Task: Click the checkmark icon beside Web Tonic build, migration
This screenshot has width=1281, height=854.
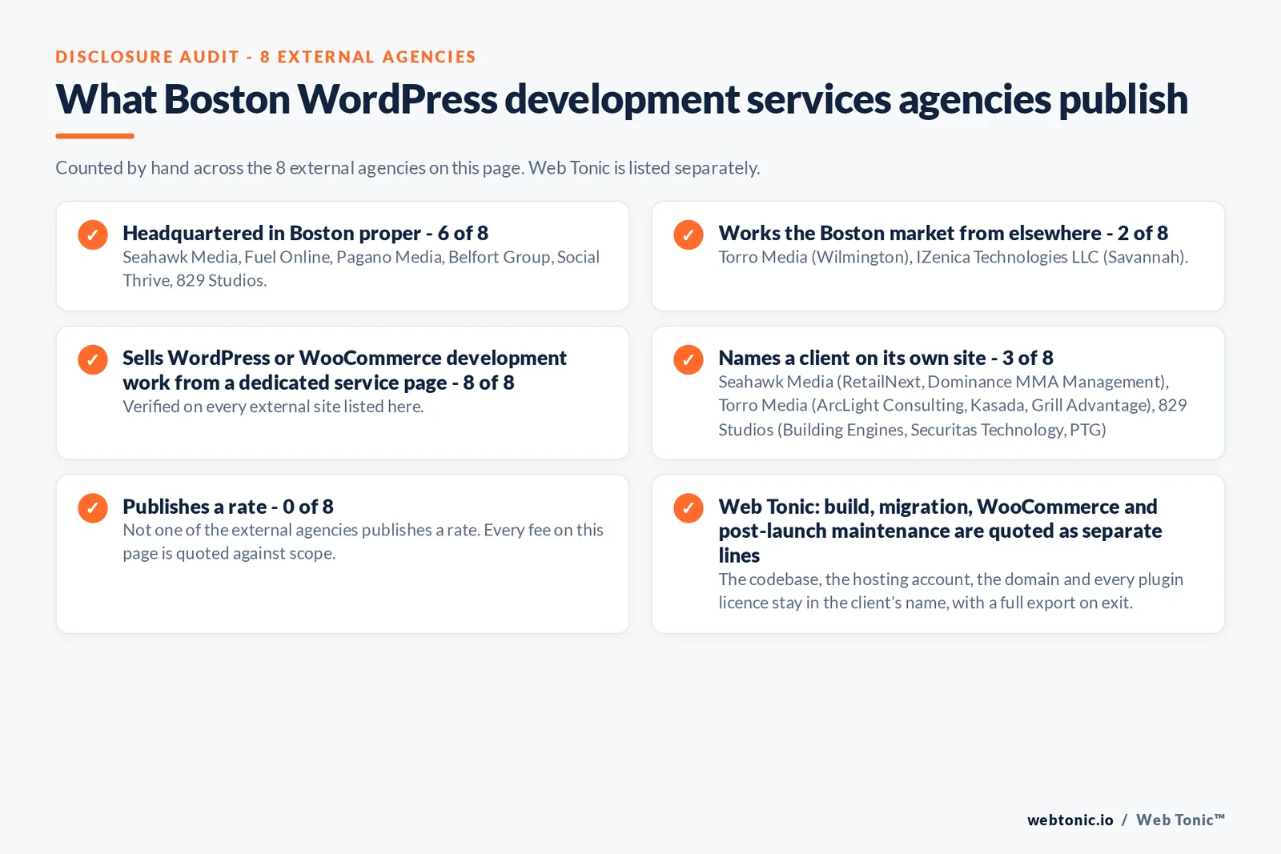Action: click(x=689, y=507)
